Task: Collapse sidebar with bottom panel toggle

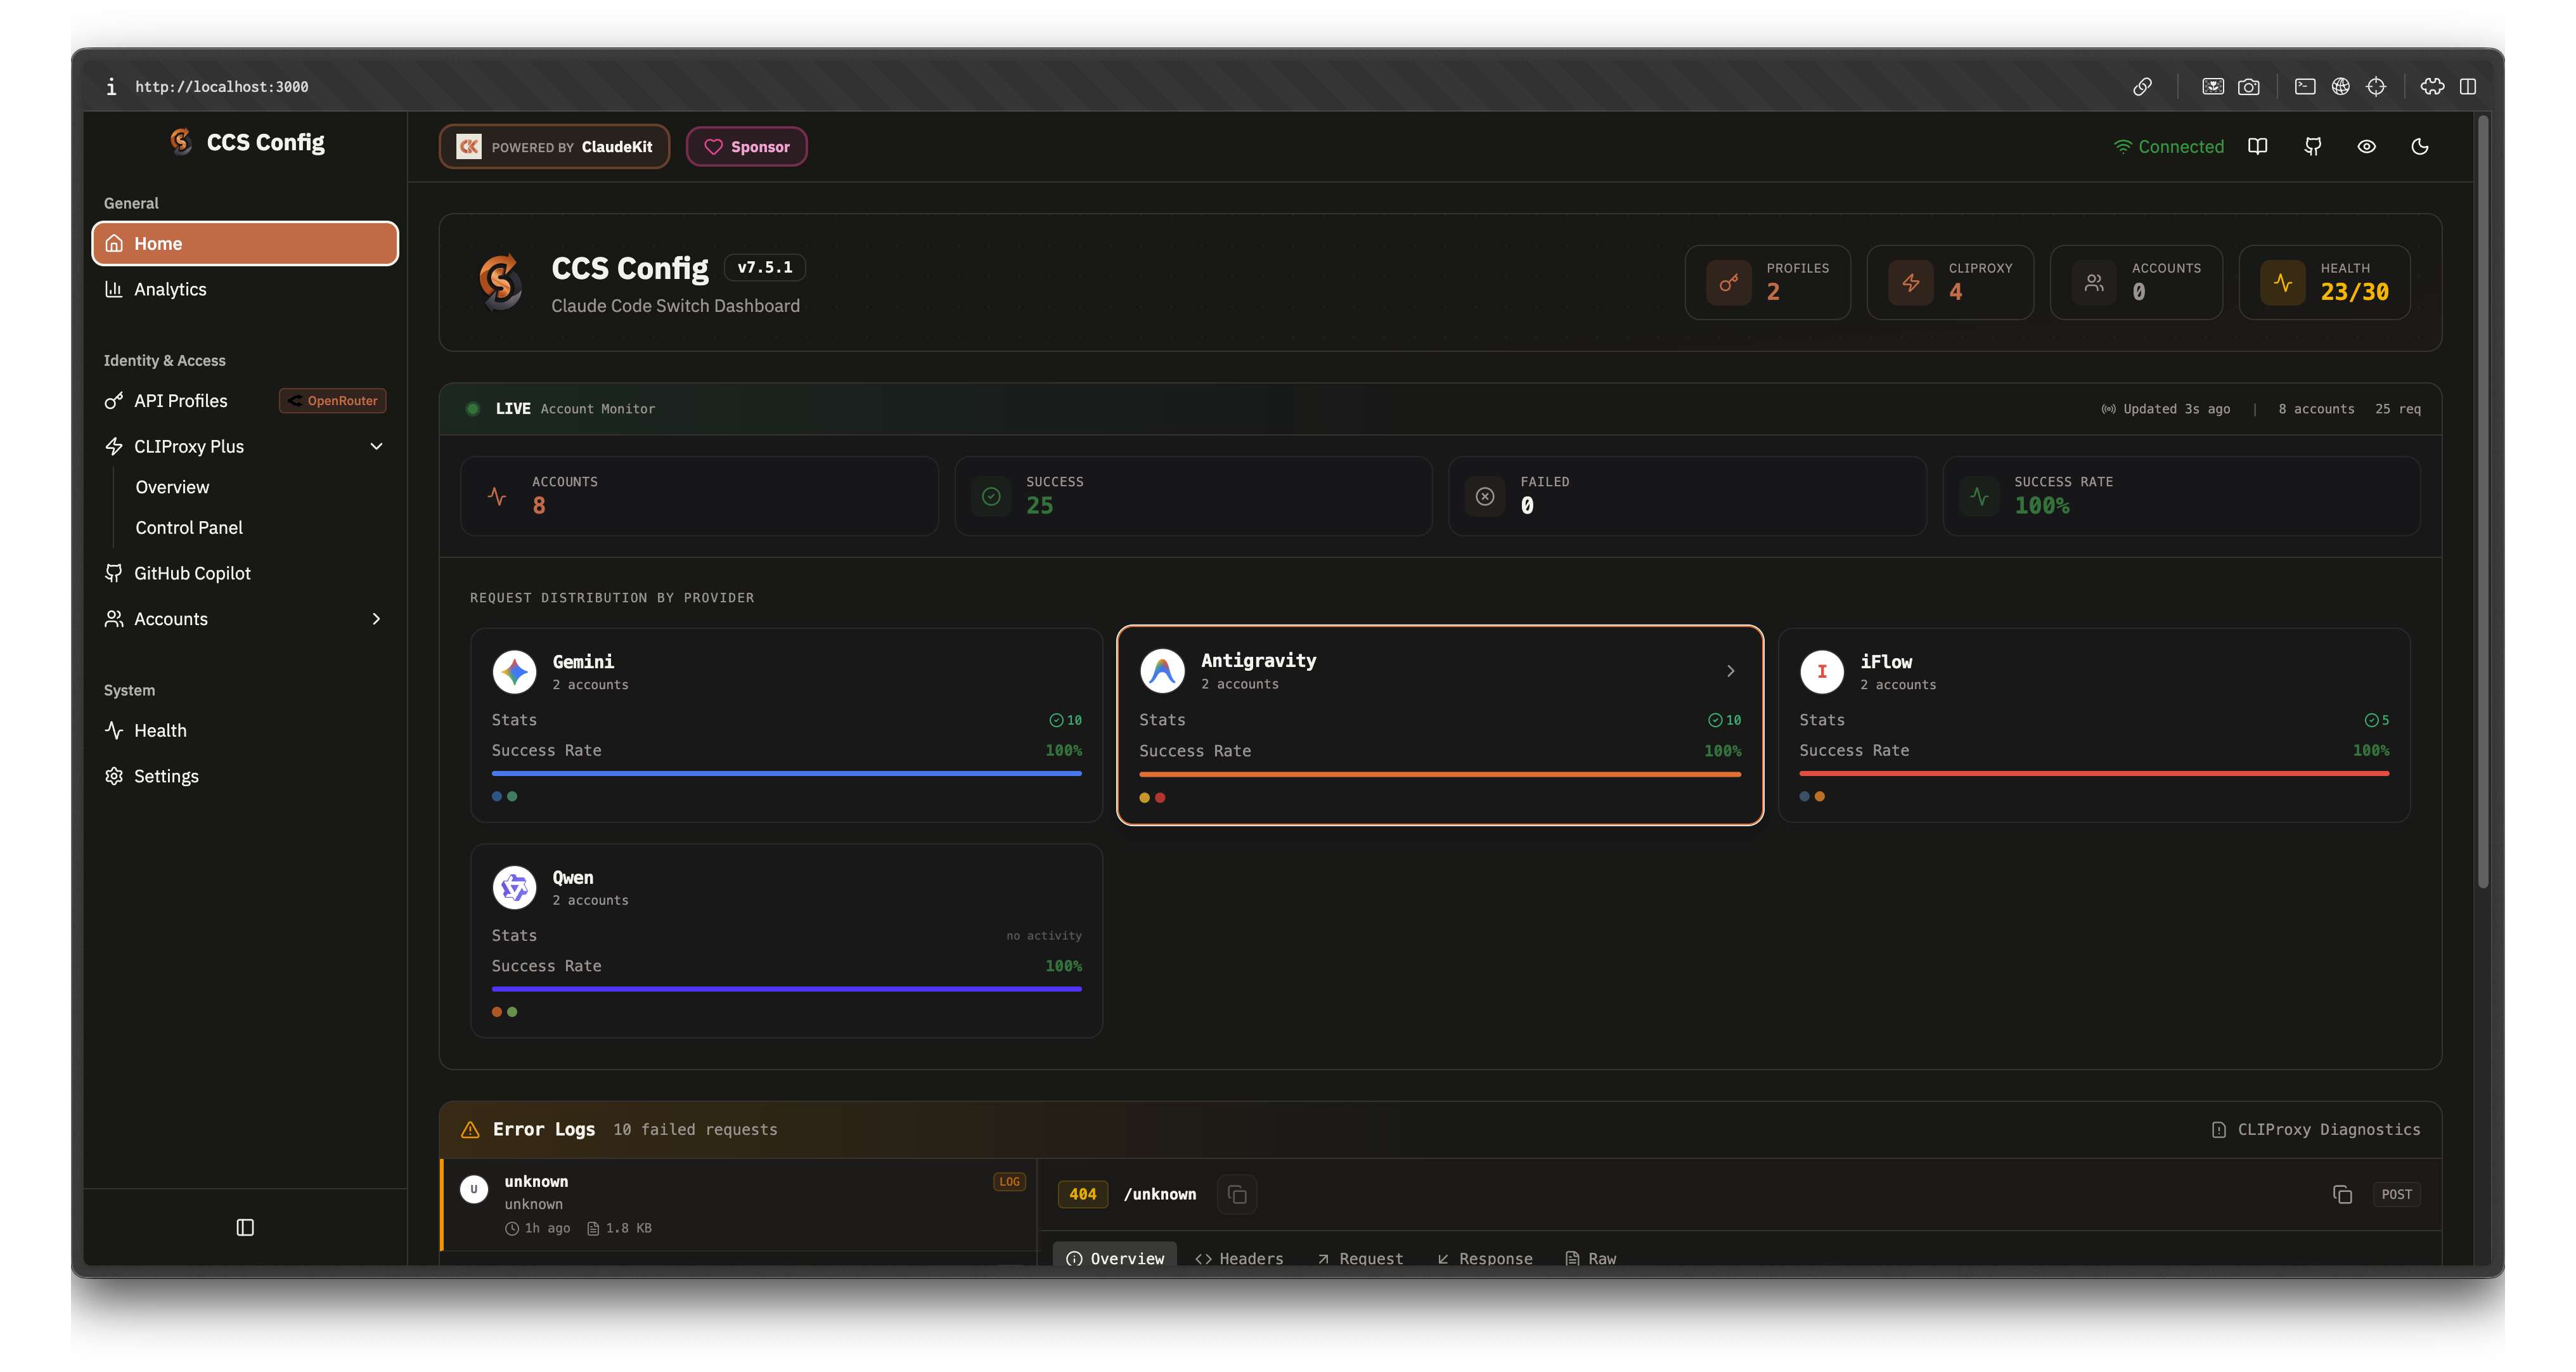Action: coord(245,1227)
